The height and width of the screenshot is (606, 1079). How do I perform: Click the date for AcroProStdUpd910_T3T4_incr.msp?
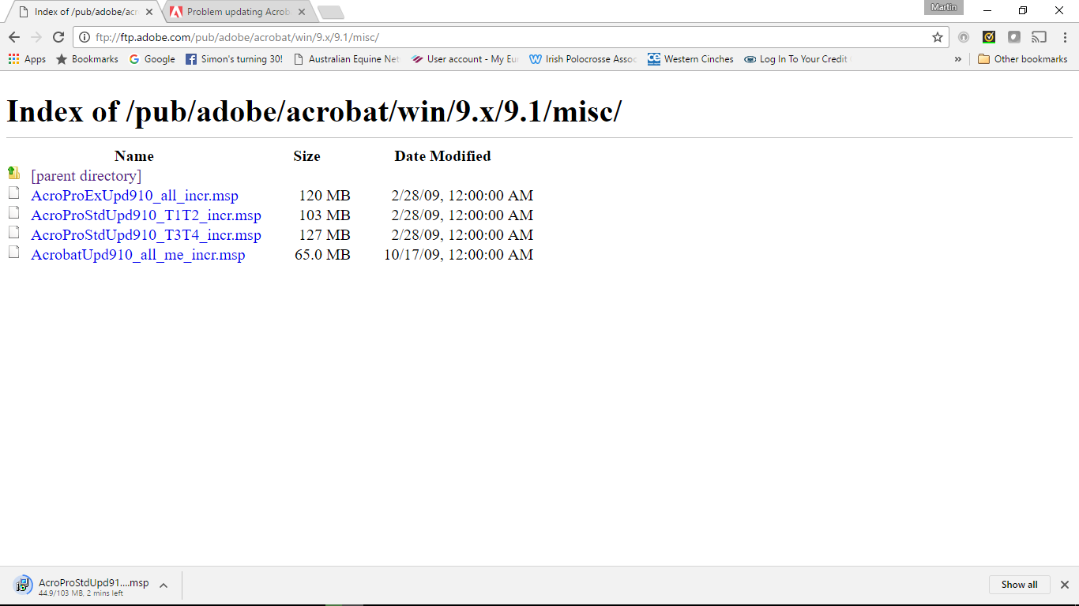pyautogui.click(x=462, y=235)
